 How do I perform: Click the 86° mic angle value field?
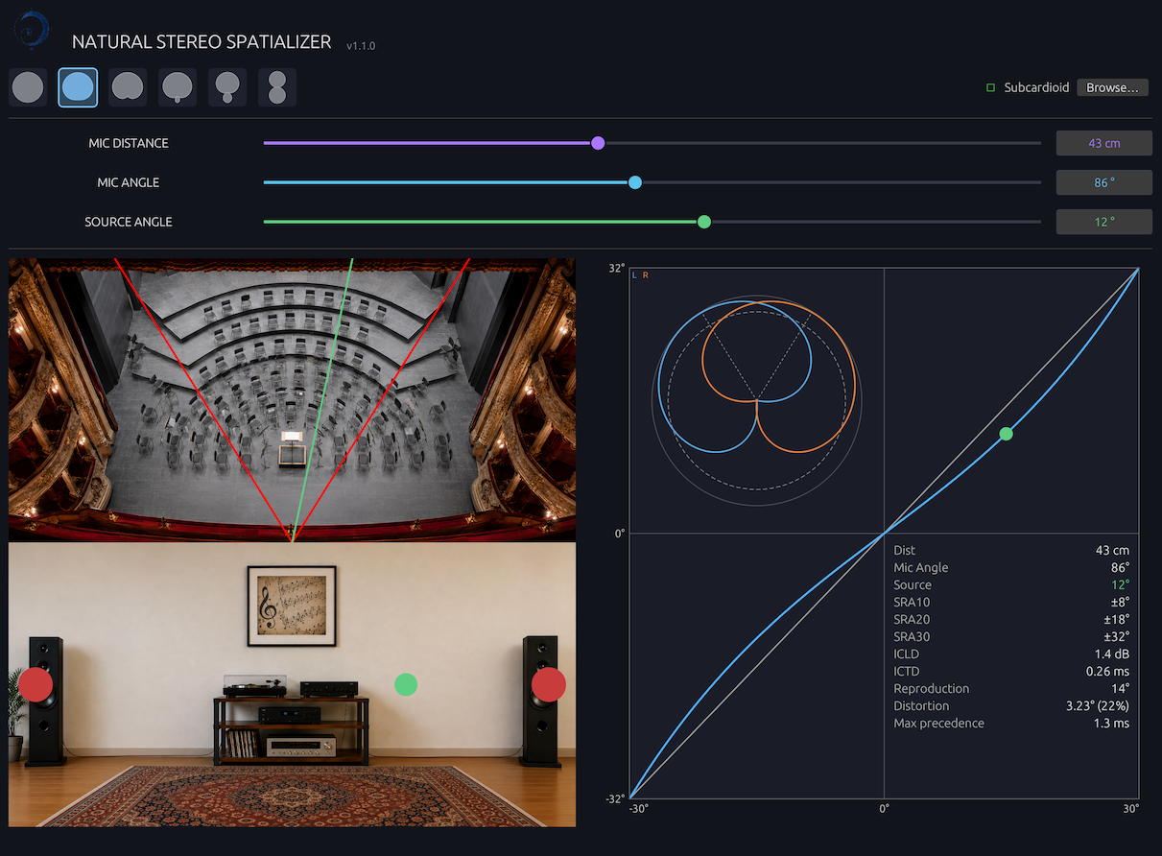(1104, 182)
